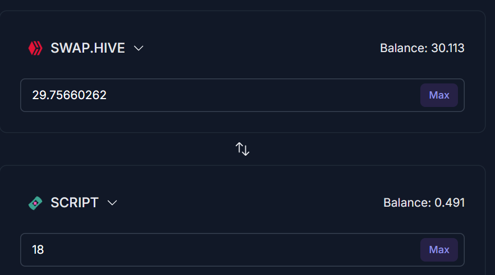
Task: Click the green SCRIPT token icon
Action: click(x=35, y=203)
